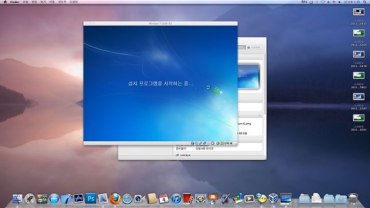Image resolution: width=370 pixels, height=208 pixels.
Task: Open Address Book in the dock
Action: 152,199
